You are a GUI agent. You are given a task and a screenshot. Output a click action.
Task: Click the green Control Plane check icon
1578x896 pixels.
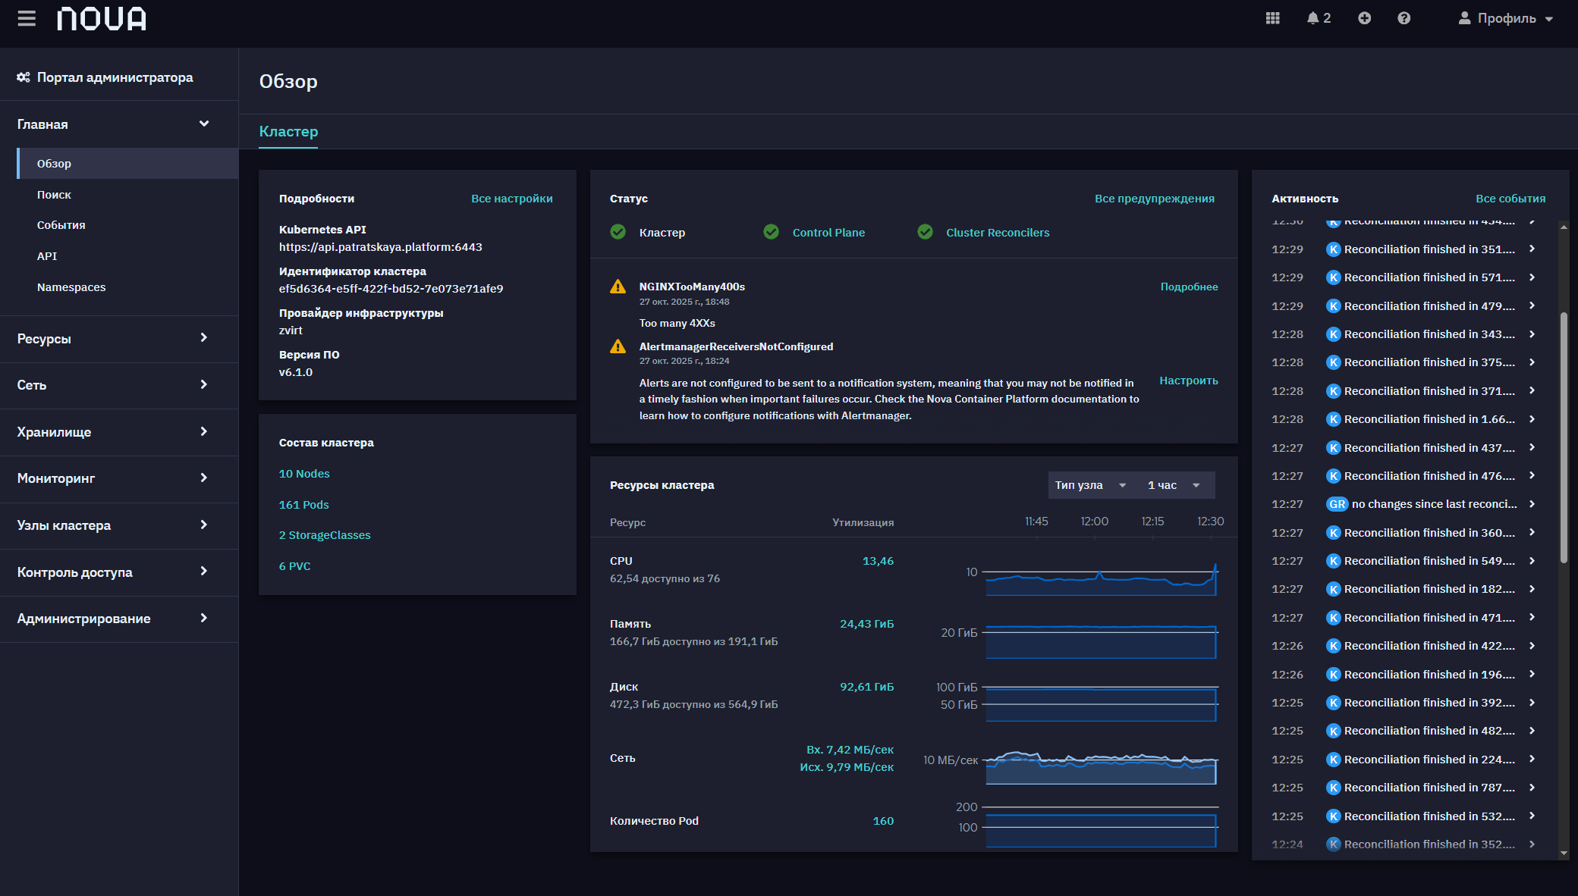[x=772, y=232]
